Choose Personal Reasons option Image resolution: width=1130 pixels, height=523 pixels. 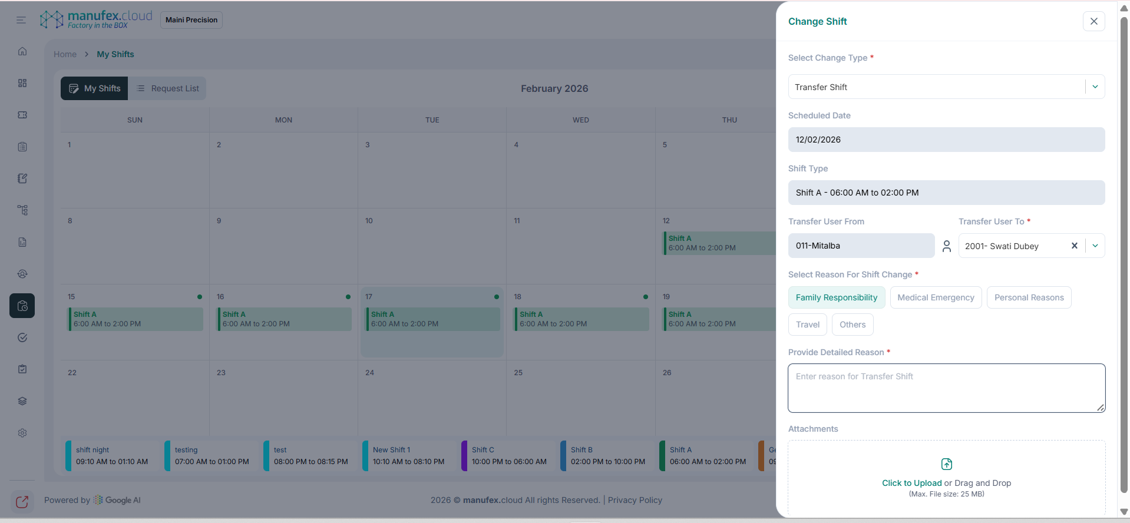1029,297
